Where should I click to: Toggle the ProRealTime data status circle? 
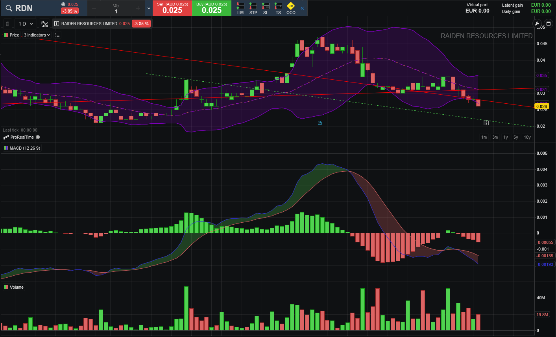click(38, 137)
